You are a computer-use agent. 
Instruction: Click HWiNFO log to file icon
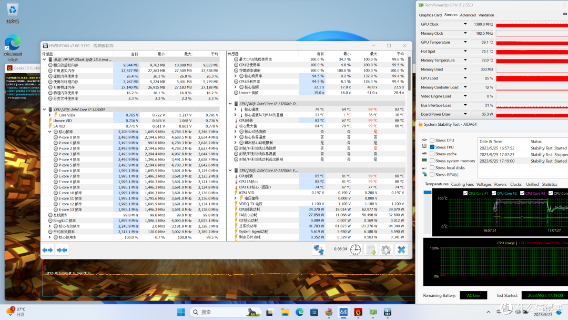tap(371, 249)
